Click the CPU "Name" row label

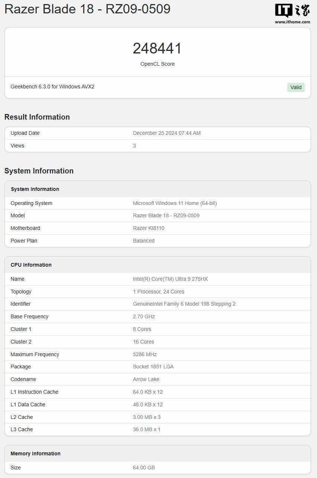pos(17,279)
